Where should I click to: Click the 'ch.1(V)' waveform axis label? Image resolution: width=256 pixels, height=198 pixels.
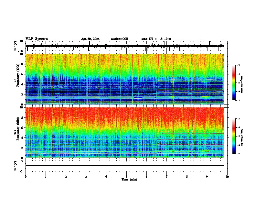point(16,46)
